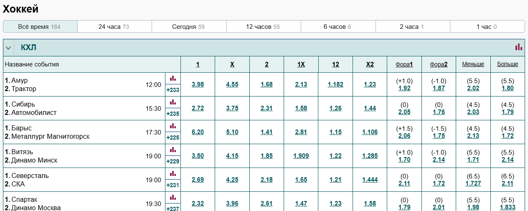This screenshot has height=211, width=528.
Task: Sort by the Фора1 column header
Action: pos(404,64)
